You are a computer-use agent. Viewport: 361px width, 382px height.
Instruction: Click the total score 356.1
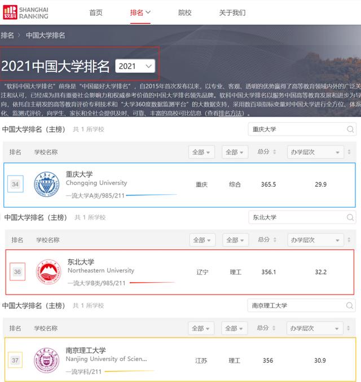pos(268,272)
